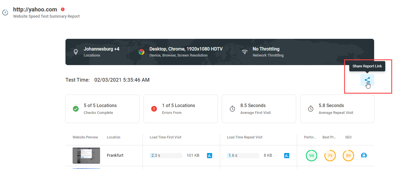Click the Chrome browser icon

(x=141, y=52)
